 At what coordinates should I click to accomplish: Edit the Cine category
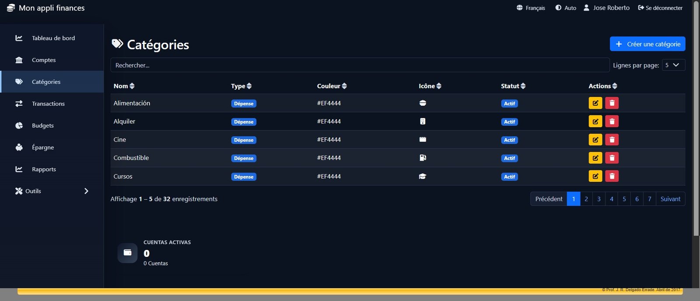[x=595, y=140]
